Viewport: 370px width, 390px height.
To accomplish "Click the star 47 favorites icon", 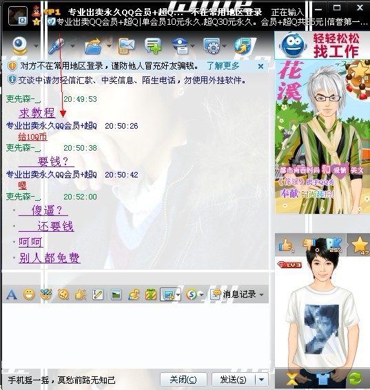I will 360,246.
